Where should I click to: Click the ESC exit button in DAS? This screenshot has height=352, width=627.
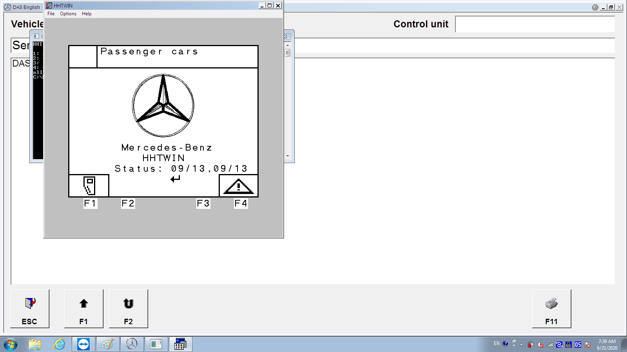click(x=30, y=309)
